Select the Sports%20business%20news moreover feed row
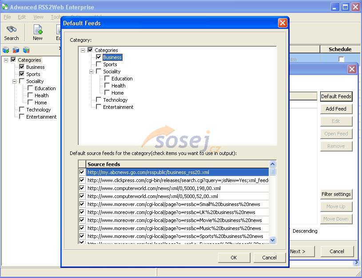This screenshot has width=362, height=278. [x=177, y=236]
